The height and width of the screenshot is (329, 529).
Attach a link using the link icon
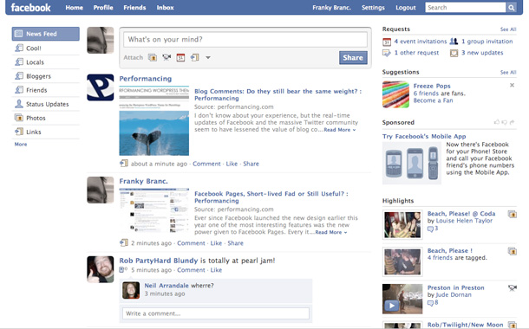coord(194,58)
